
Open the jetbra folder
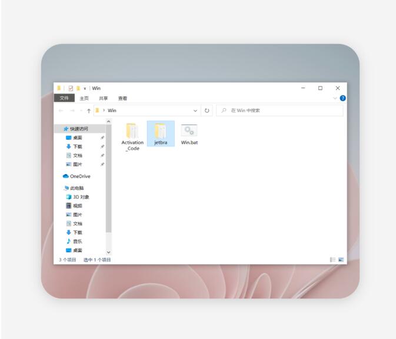161,133
